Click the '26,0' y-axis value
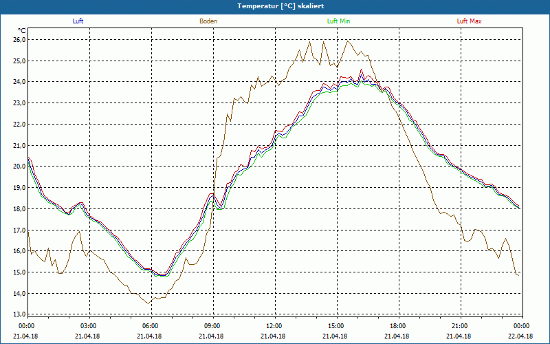 [20, 40]
